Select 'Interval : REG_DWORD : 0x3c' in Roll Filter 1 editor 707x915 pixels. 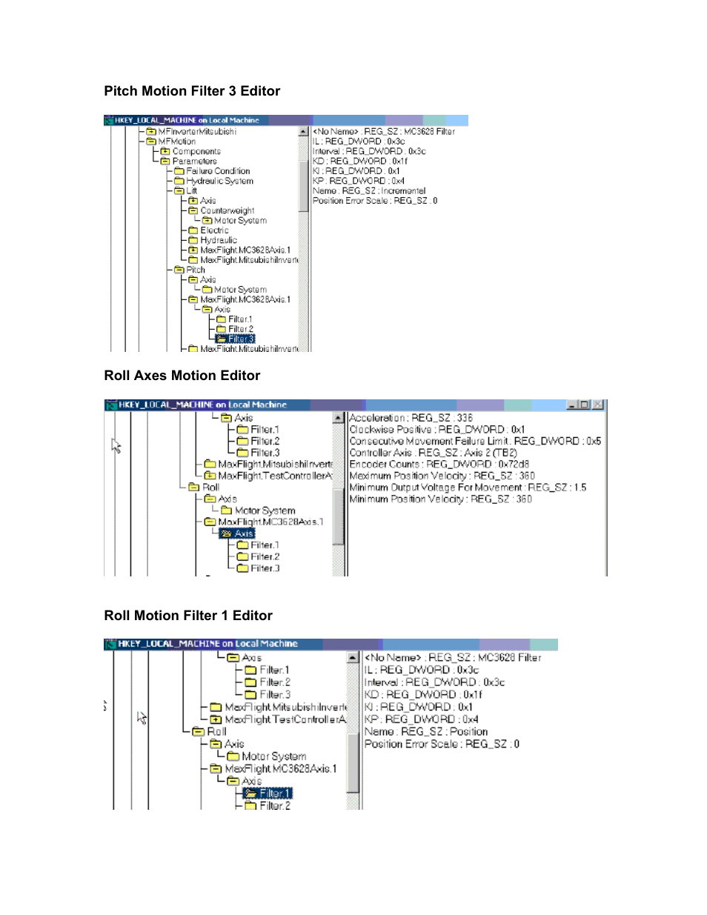pos(434,682)
